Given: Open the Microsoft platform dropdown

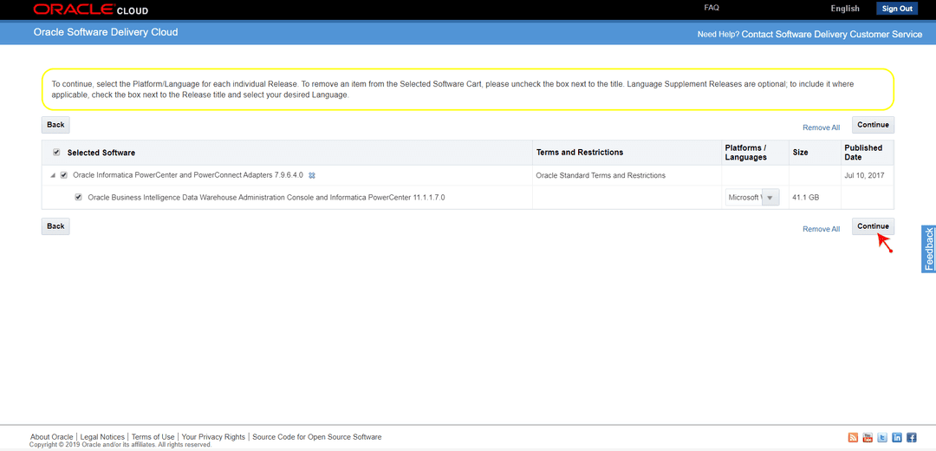Looking at the screenshot, I should [752, 197].
